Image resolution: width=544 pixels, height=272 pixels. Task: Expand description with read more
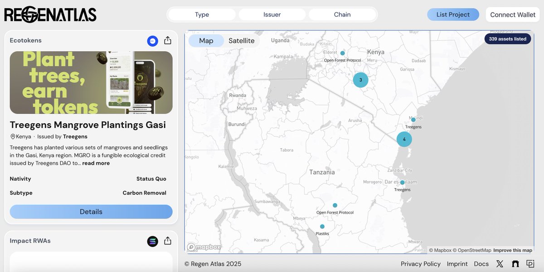pyautogui.click(x=96, y=163)
